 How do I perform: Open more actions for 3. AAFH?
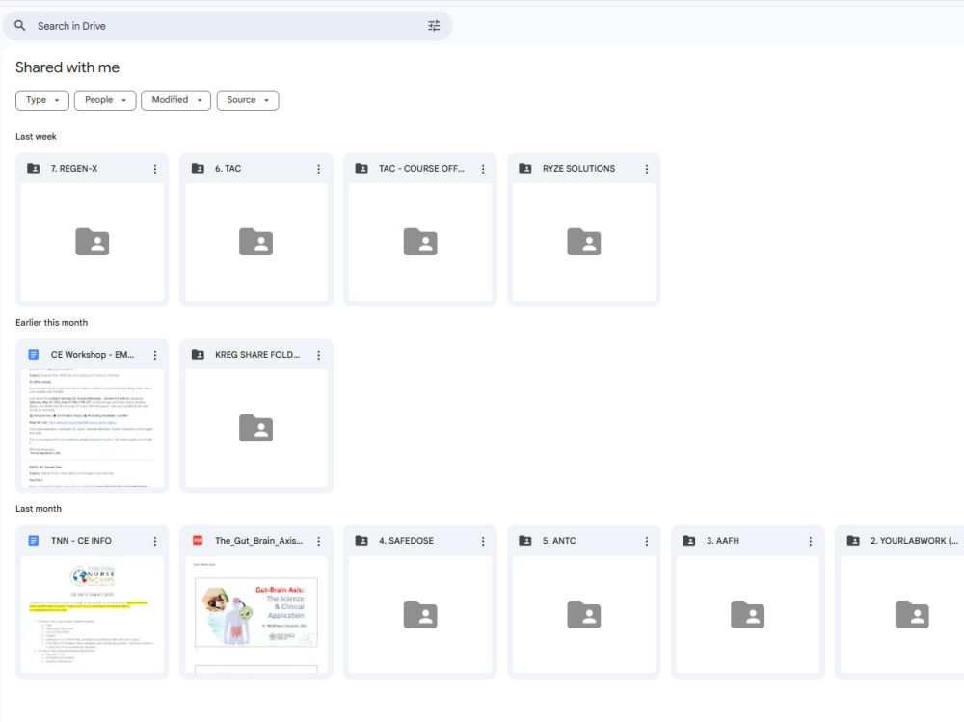click(811, 541)
